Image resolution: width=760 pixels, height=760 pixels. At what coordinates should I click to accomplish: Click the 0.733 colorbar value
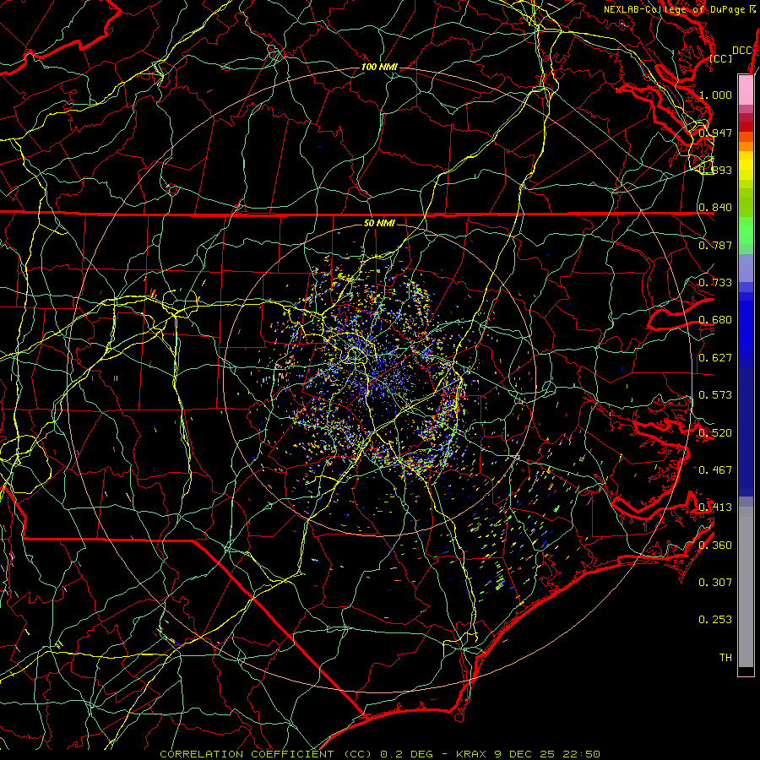pyautogui.click(x=715, y=283)
